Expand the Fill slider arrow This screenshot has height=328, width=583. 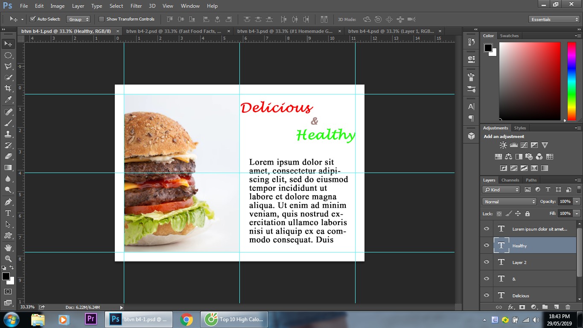(577, 213)
